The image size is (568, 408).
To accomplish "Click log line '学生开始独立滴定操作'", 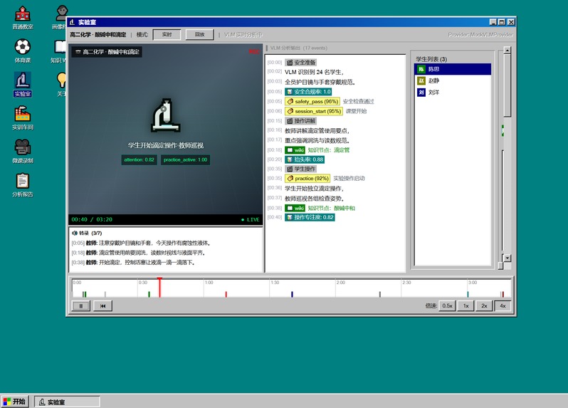I will pyautogui.click(x=314, y=189).
